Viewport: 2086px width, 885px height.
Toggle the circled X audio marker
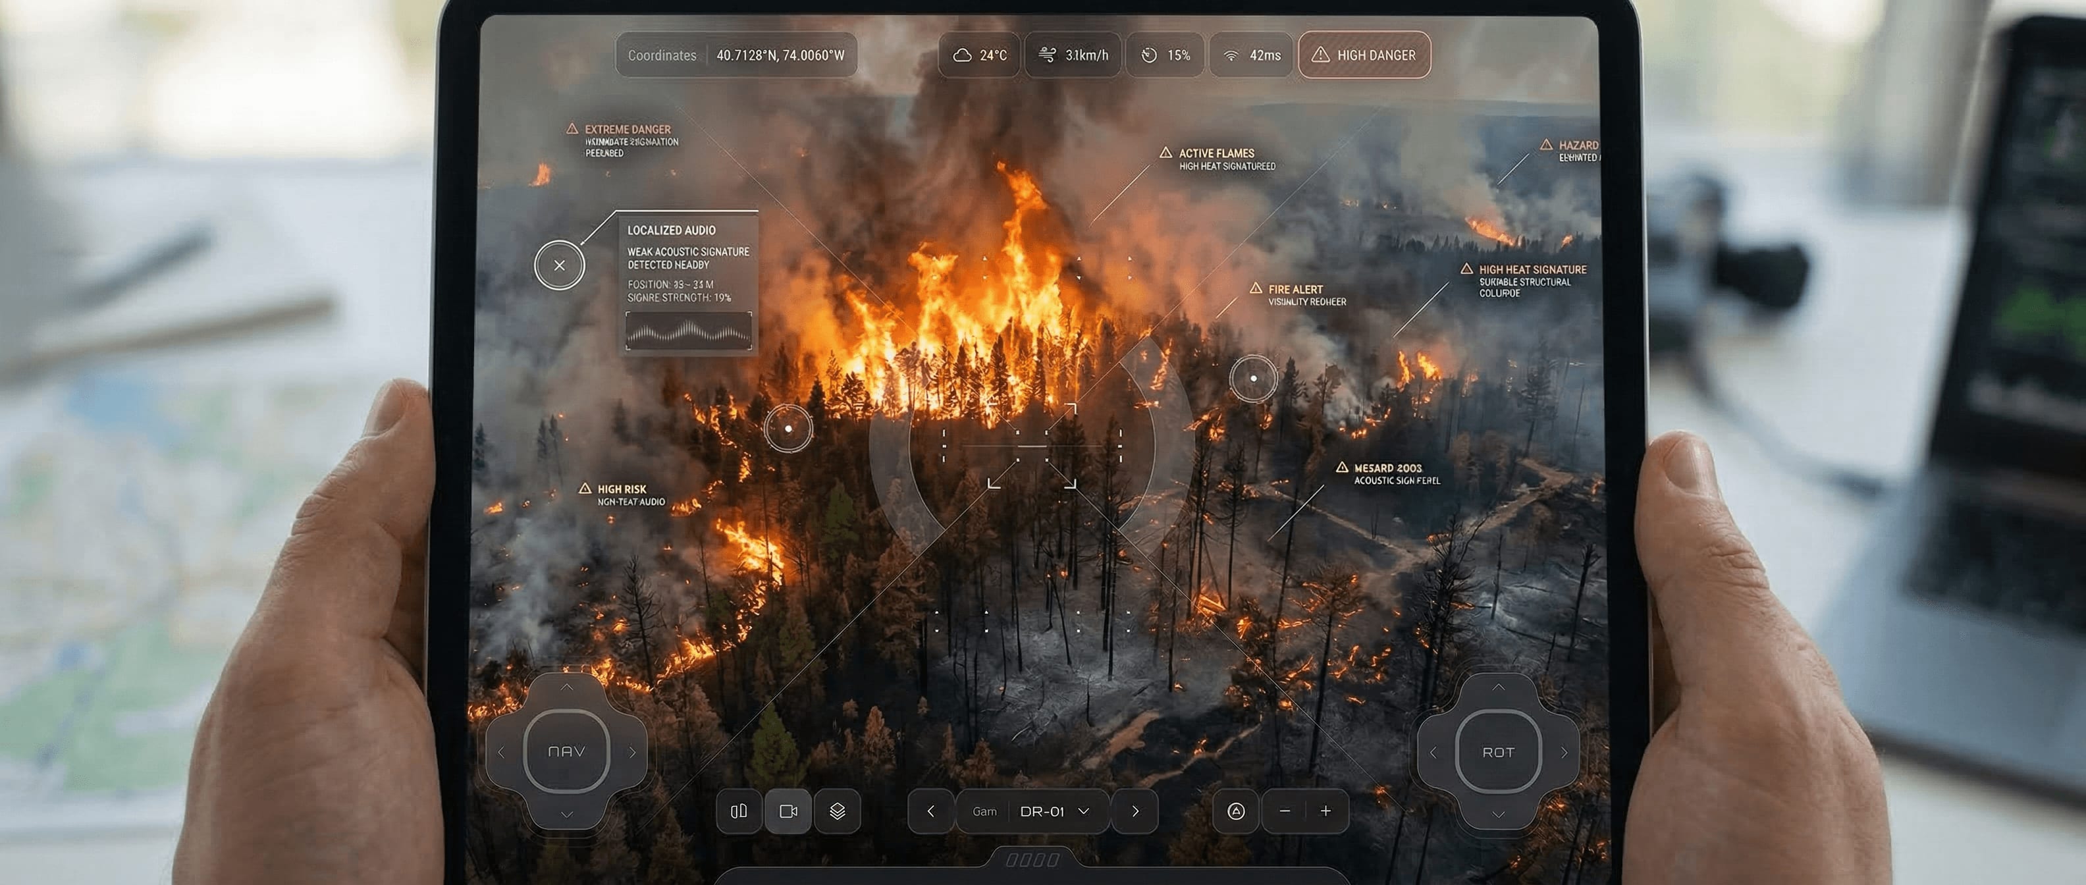pyautogui.click(x=559, y=265)
